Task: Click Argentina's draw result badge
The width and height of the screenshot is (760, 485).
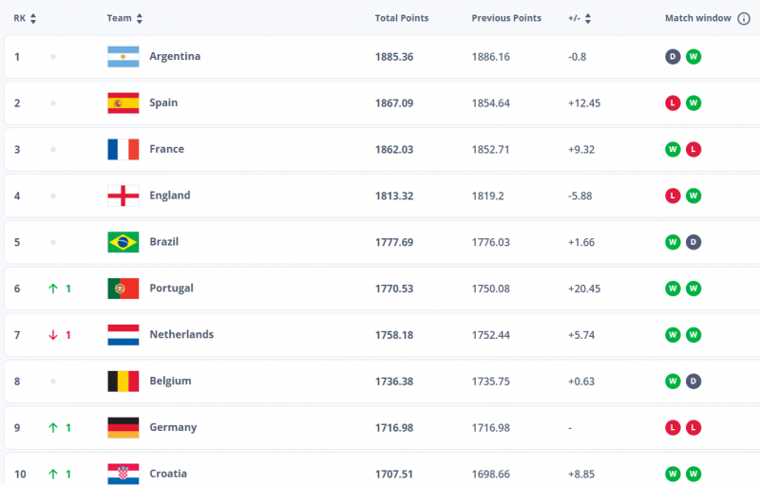Action: tap(673, 57)
